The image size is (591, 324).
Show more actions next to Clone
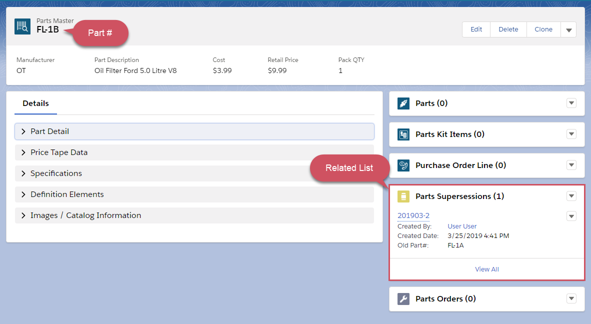coord(569,29)
